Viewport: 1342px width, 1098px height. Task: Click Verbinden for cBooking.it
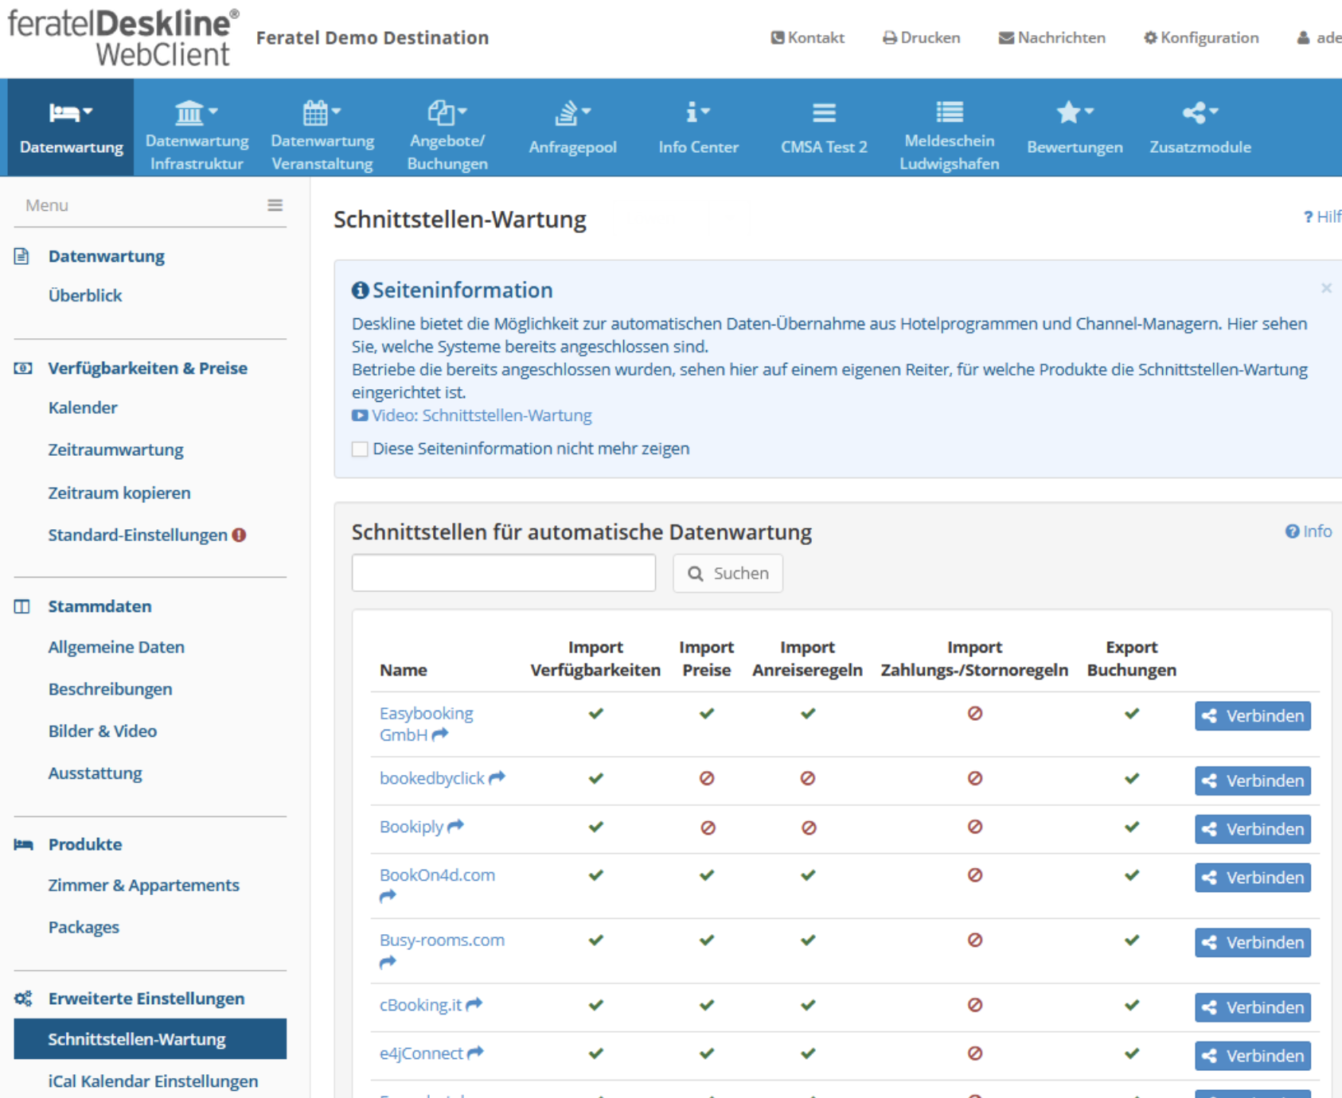[x=1252, y=1007]
